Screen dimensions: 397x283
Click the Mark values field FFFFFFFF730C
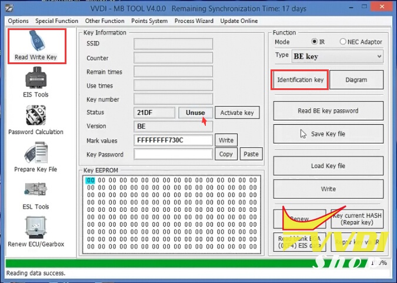[173, 140]
